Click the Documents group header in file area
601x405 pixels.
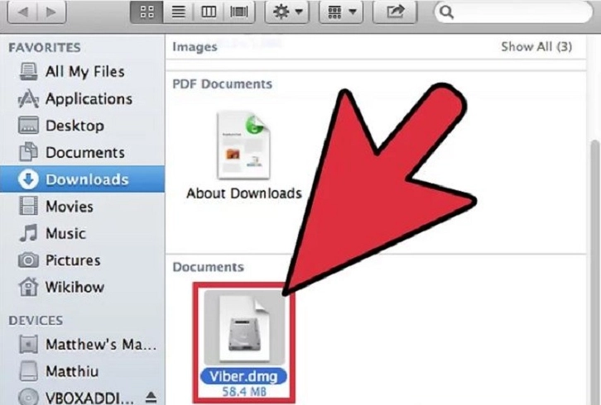tap(208, 267)
